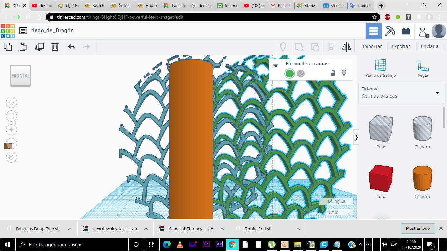The image size is (447, 251).
Task: Select the Regla ruler tool
Action: pyautogui.click(x=423, y=68)
